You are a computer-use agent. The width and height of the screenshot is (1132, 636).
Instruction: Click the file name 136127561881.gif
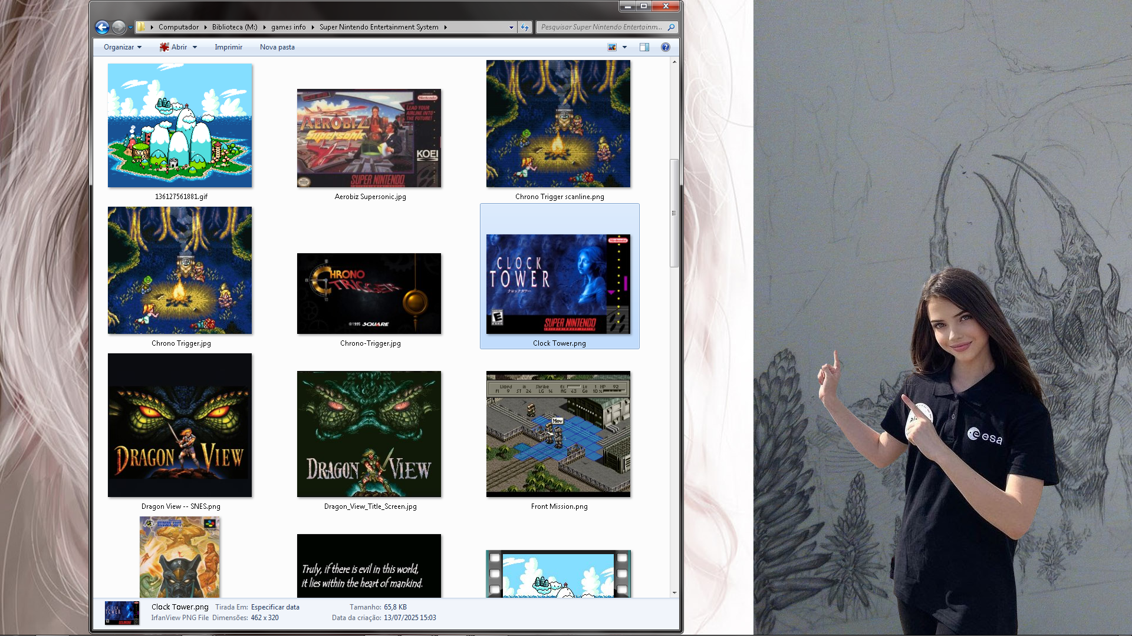tap(181, 197)
